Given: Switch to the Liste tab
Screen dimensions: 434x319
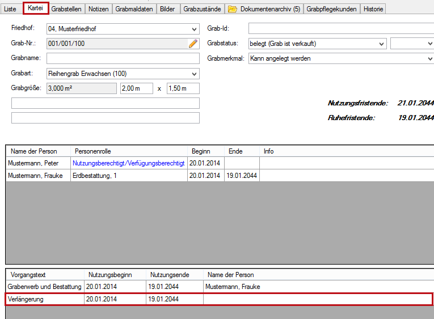Looking at the screenshot, I should click(10, 9).
